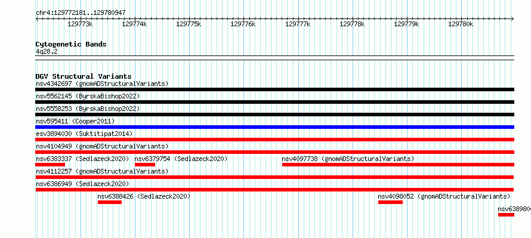Select the red bar under nsv4112257
The width and height of the screenshot is (531, 238).
click(x=274, y=177)
